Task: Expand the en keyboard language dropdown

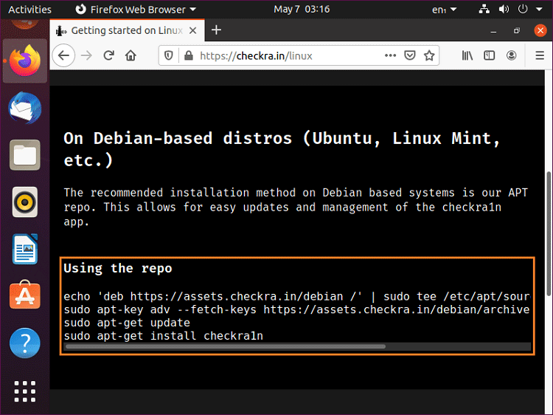Action: [444, 10]
